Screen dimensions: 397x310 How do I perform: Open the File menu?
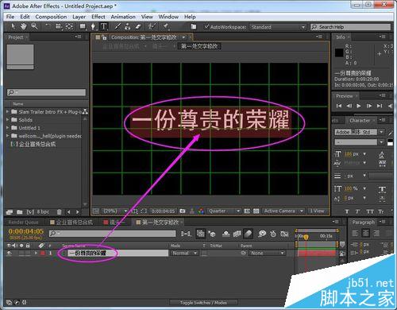coord(10,17)
